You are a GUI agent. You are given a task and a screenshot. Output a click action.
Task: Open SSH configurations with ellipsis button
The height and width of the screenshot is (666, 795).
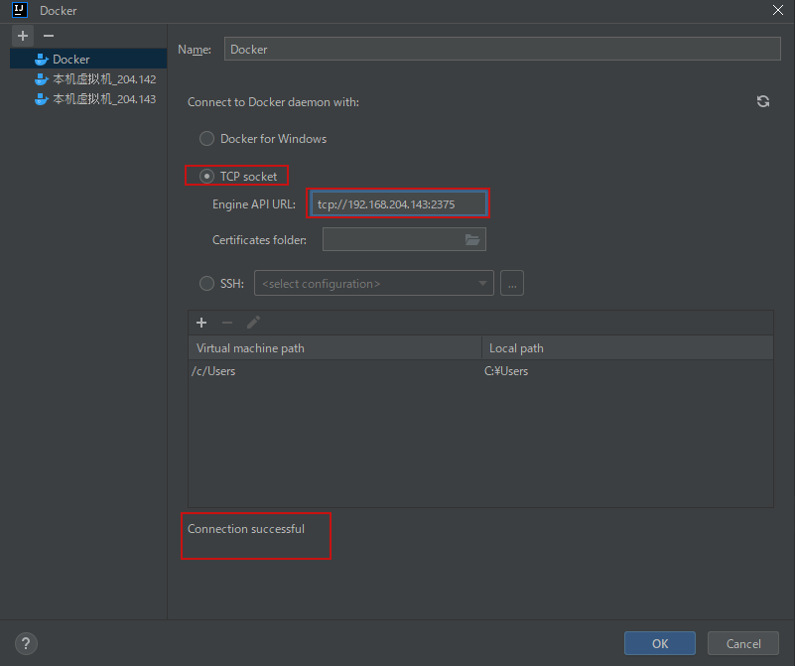point(512,283)
